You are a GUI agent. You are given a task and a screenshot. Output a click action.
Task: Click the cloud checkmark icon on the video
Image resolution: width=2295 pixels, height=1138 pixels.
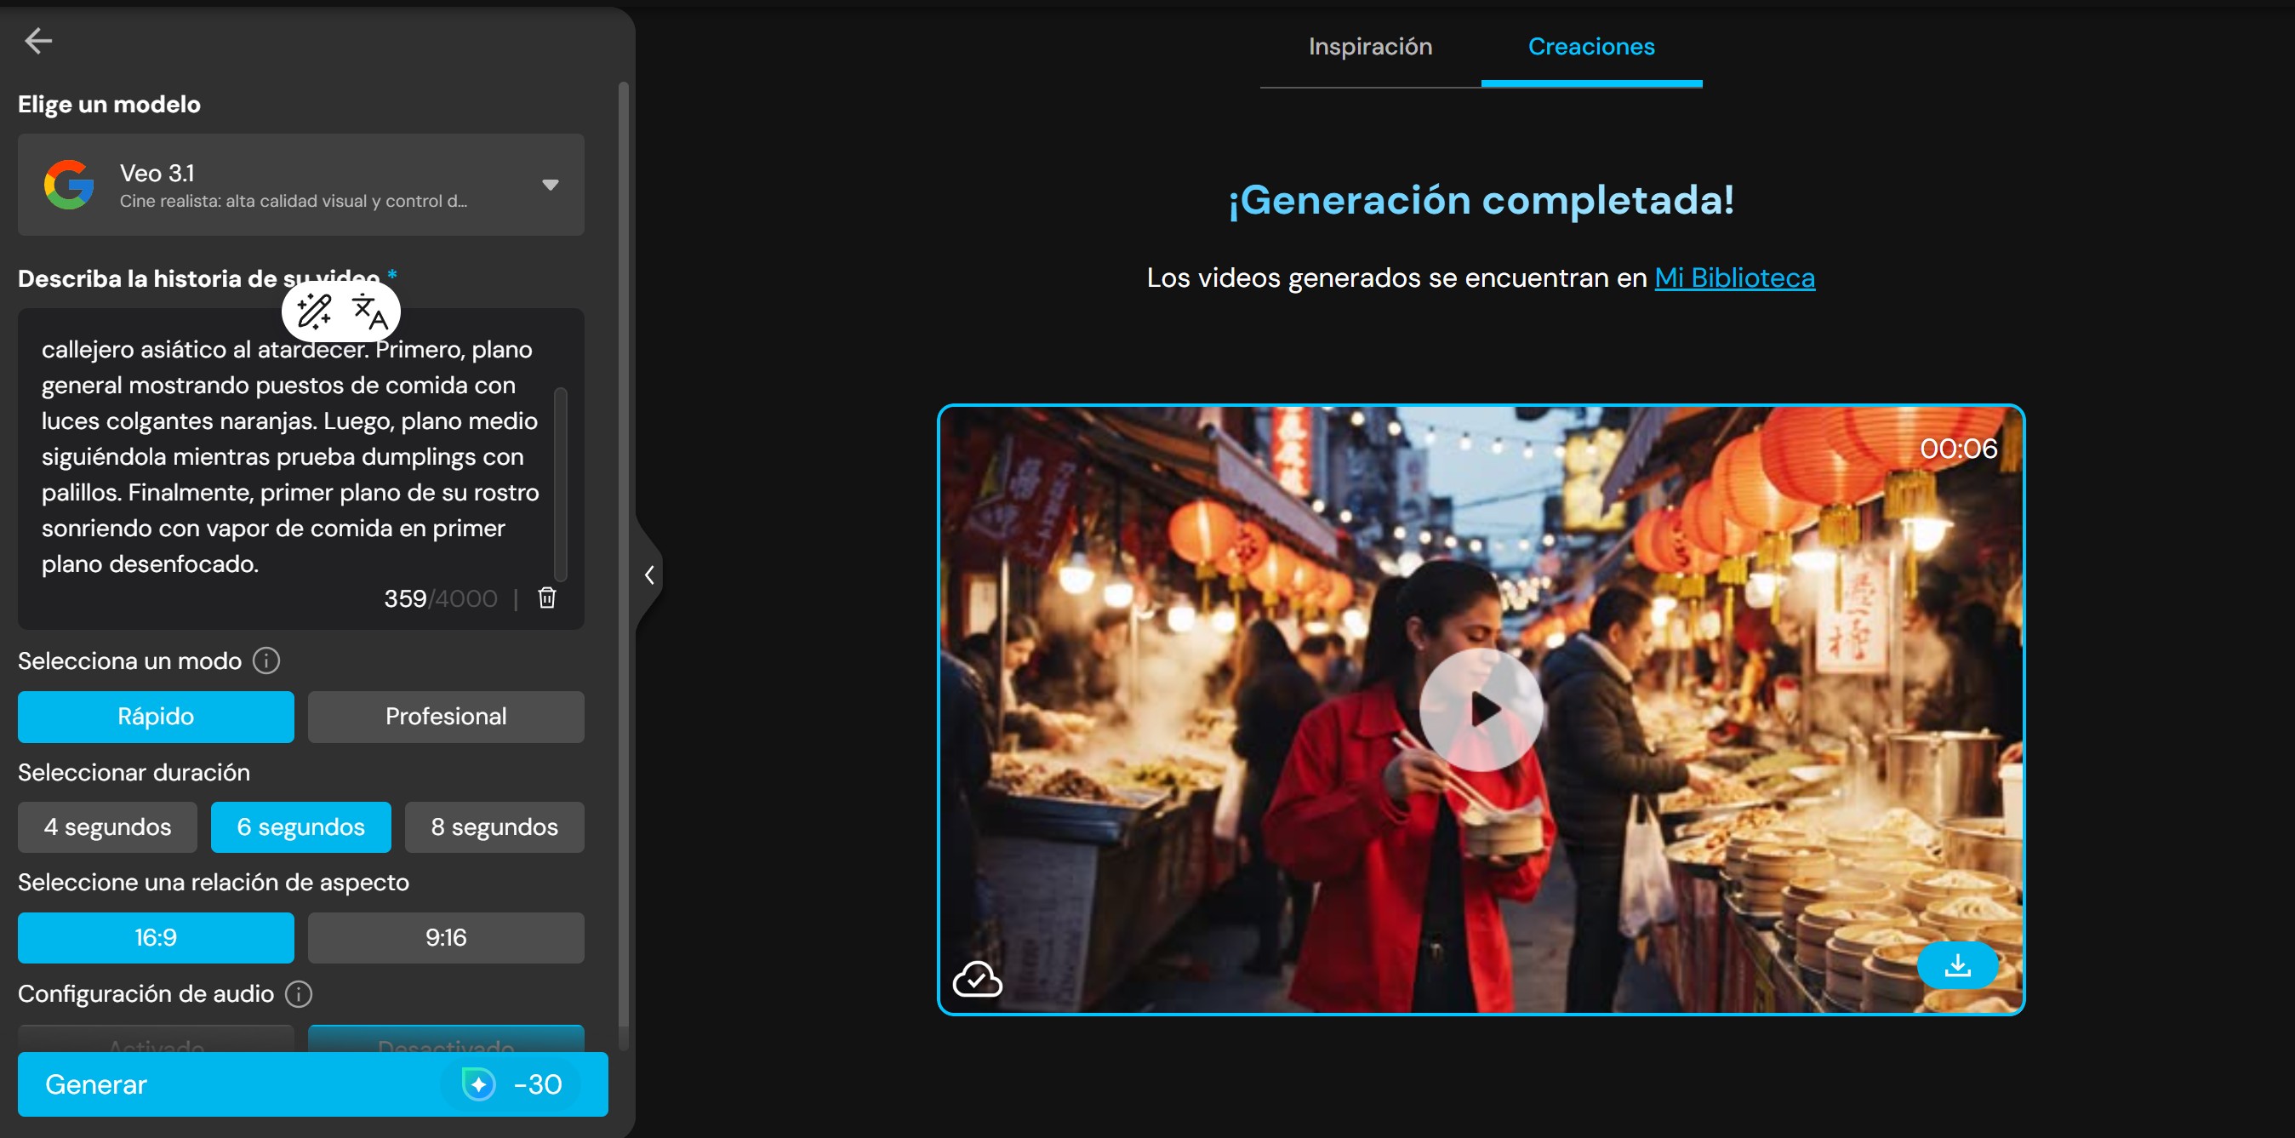[979, 981]
